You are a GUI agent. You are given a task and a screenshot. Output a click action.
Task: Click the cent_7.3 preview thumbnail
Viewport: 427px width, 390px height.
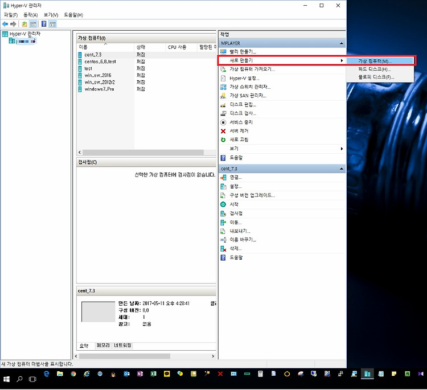pyautogui.click(x=98, y=312)
